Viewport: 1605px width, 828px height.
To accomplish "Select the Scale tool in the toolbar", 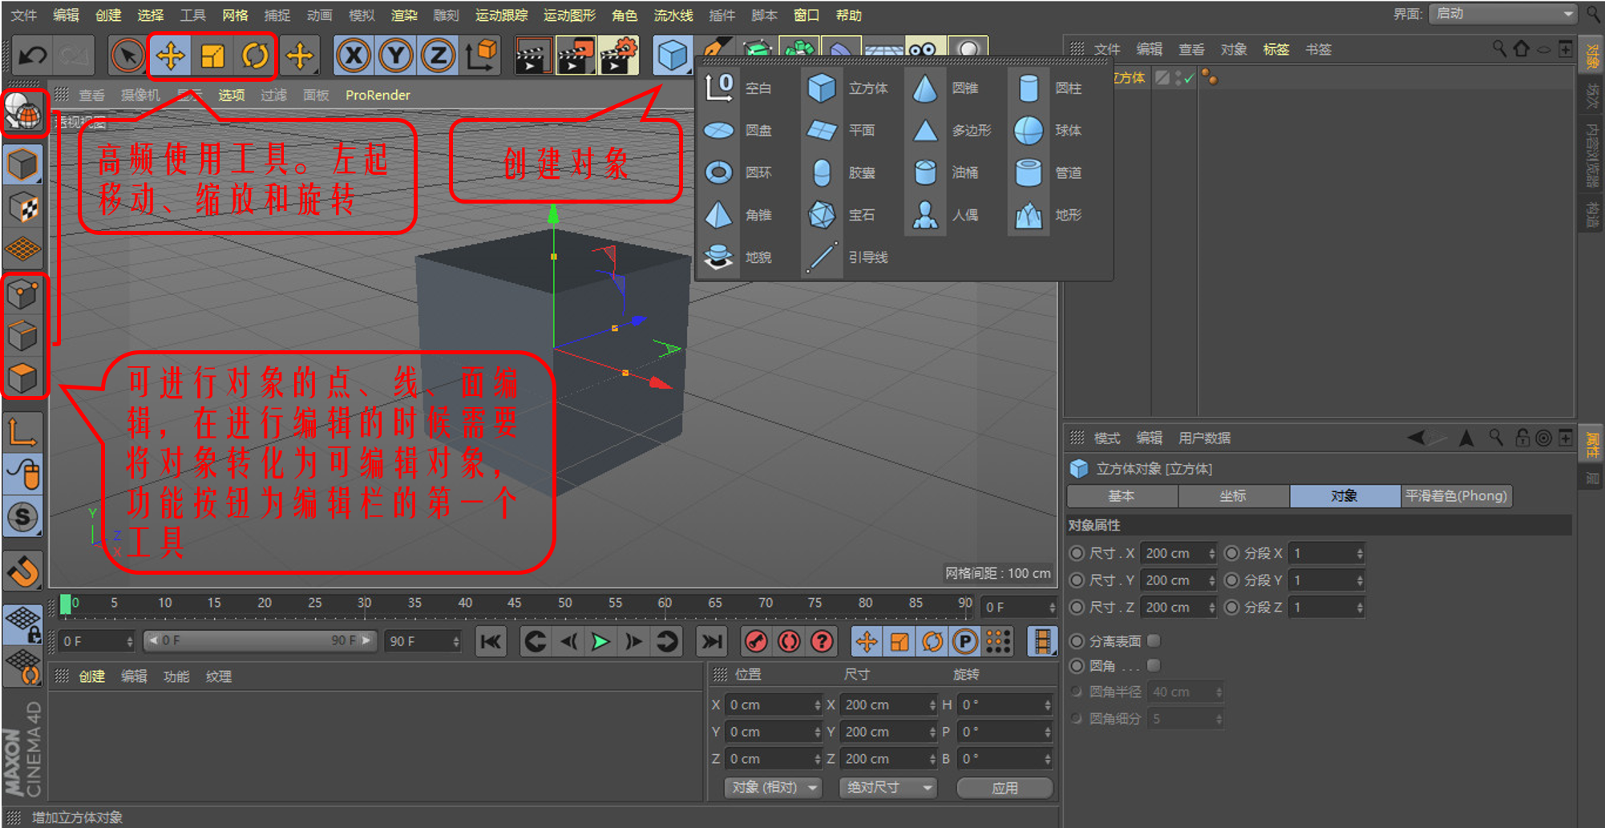I will point(212,55).
